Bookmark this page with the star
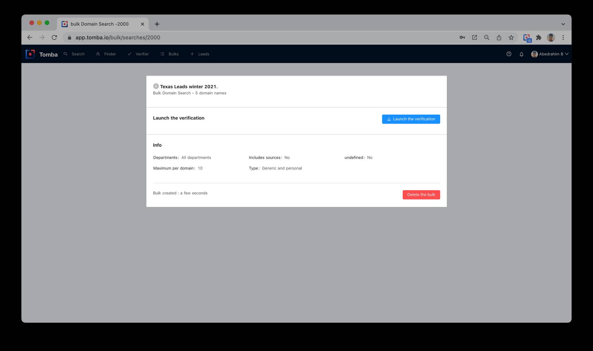Screen dimensions: 593x351 click(511, 38)
